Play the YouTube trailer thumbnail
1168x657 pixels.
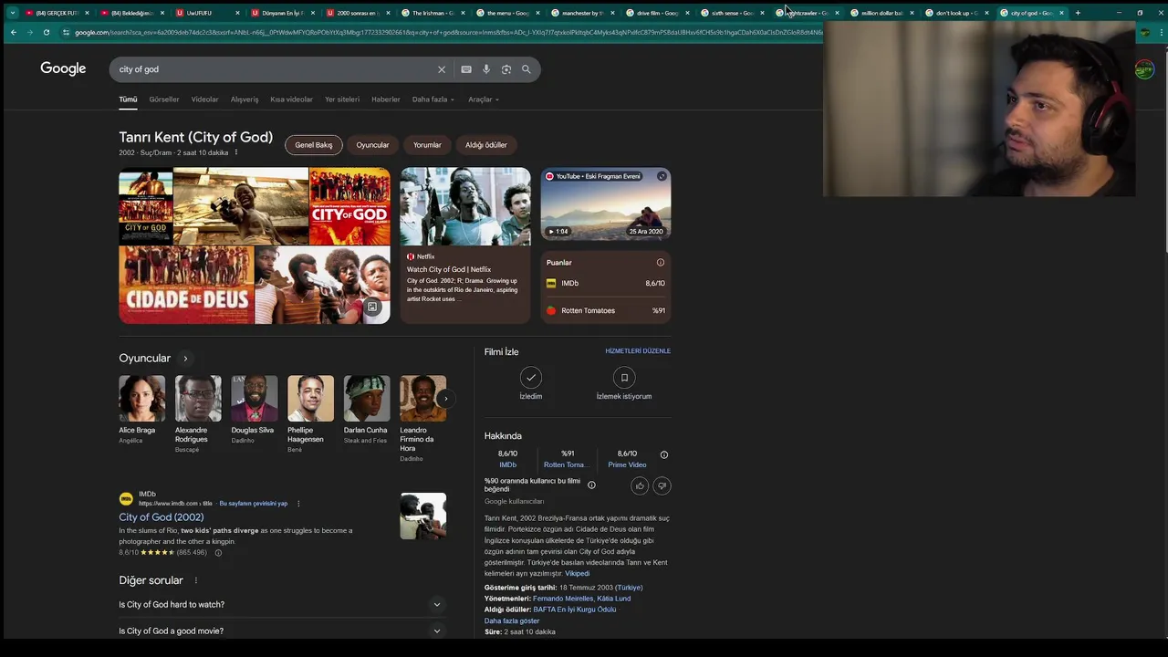(x=606, y=203)
